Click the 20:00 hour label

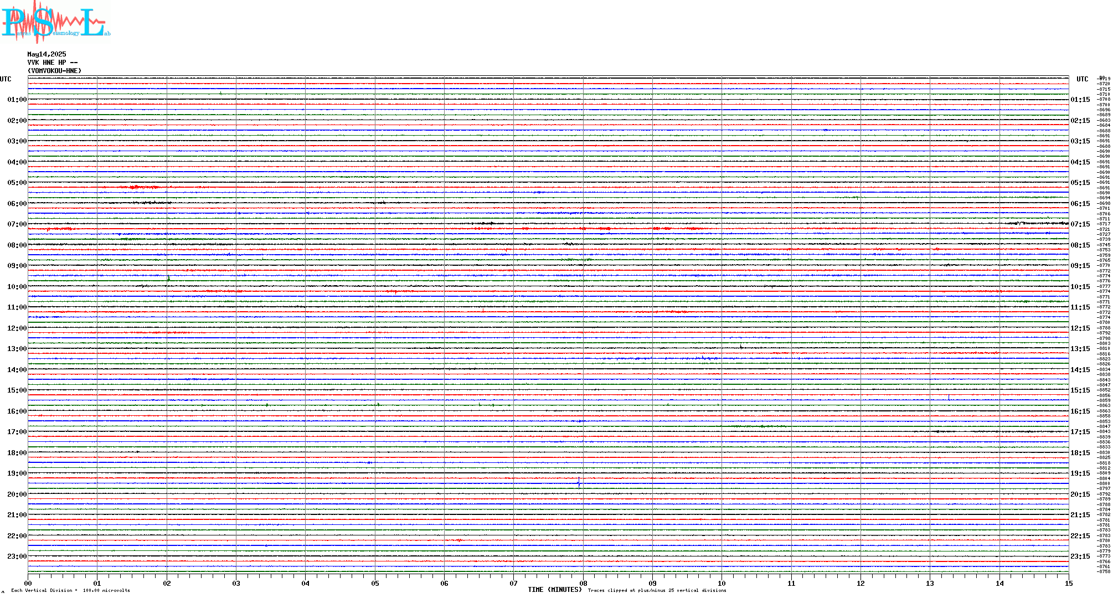tap(17, 494)
